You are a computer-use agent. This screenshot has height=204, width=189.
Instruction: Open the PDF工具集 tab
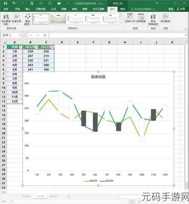click(98, 9)
